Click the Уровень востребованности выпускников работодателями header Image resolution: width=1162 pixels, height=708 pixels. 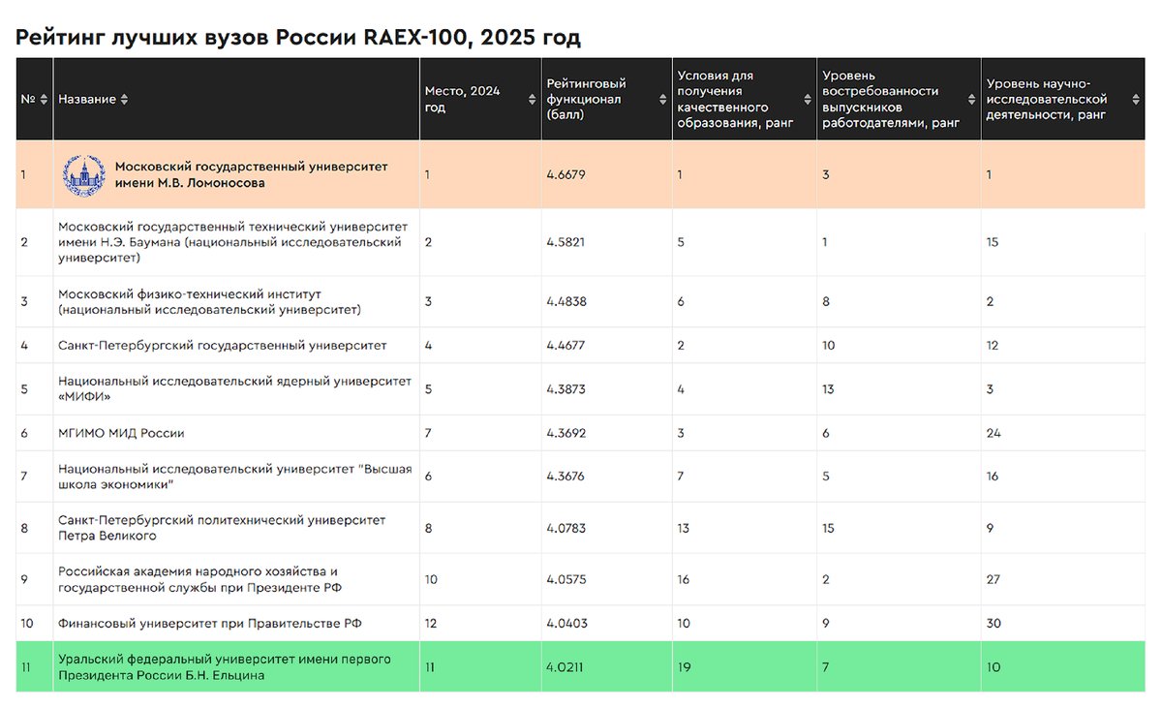tap(891, 99)
